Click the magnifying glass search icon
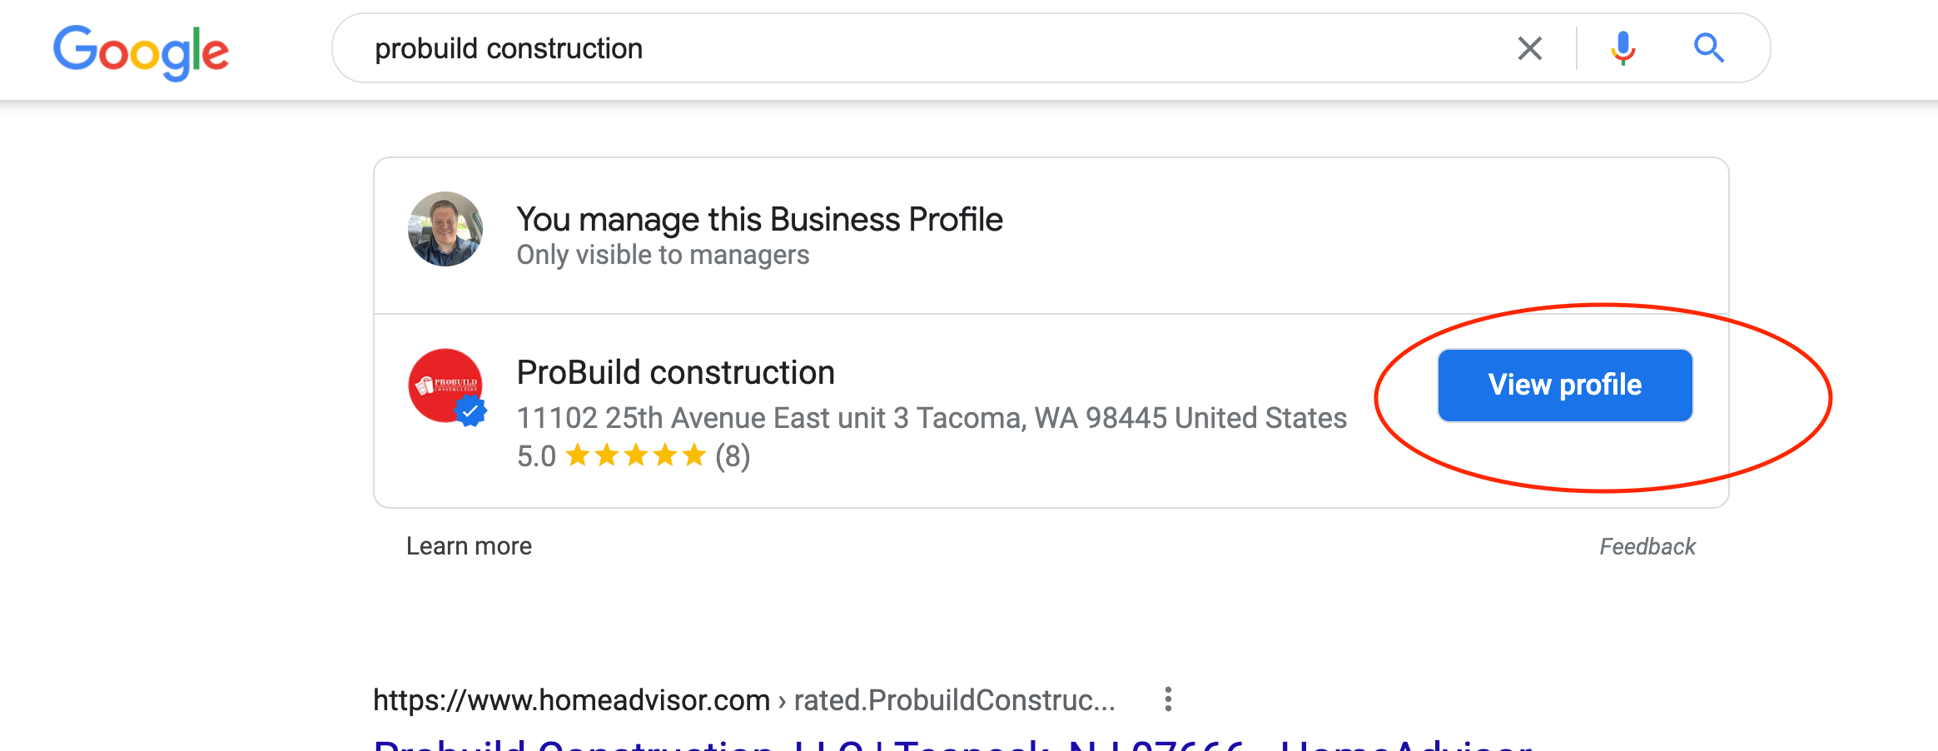Screen dimensions: 1938x751 [1708, 48]
